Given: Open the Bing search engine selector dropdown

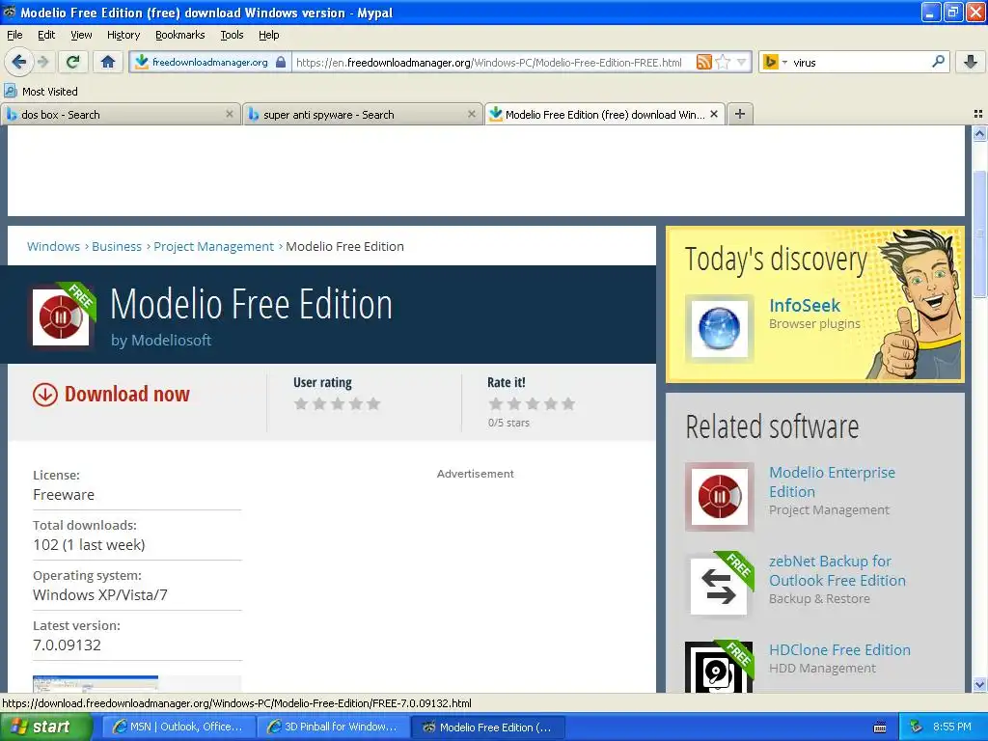Looking at the screenshot, I should (x=775, y=62).
